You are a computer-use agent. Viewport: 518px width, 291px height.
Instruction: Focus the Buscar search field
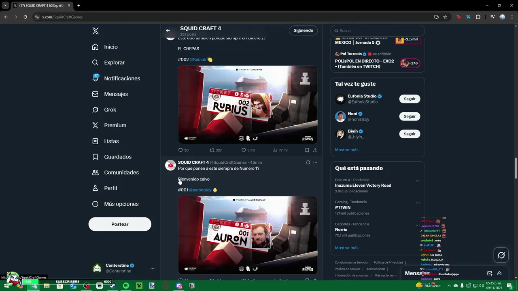tap(378, 31)
